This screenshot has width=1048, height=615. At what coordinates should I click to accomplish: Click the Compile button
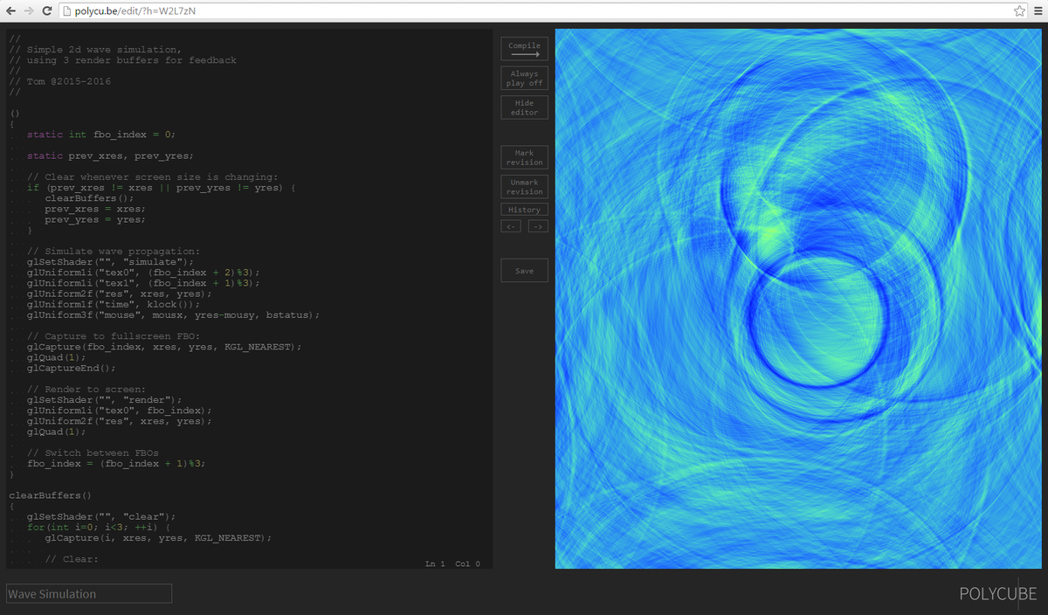[524, 49]
